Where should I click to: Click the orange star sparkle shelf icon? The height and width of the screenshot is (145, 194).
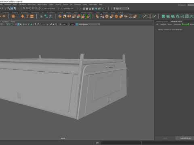point(23,16)
